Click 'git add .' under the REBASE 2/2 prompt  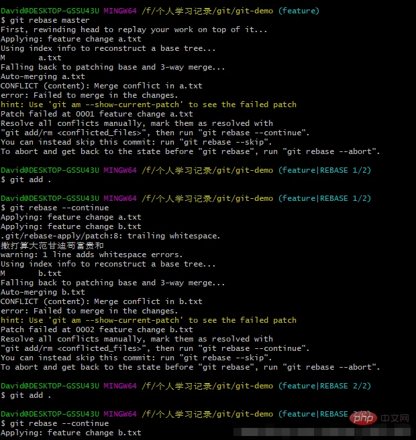[27, 395]
